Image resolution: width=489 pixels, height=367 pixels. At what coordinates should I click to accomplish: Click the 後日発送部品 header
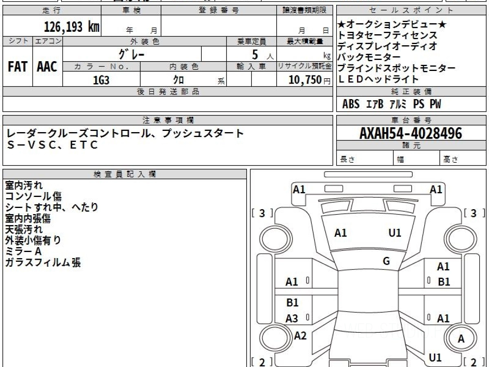tap(167, 92)
